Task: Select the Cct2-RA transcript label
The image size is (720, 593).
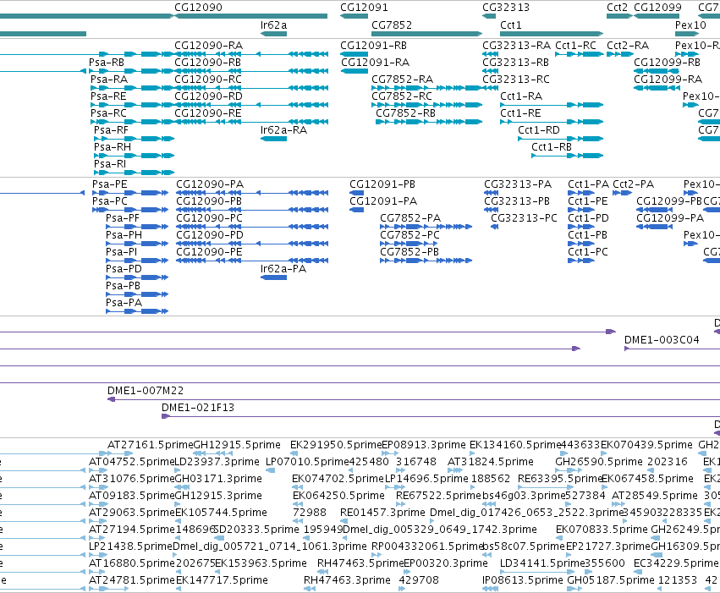Action: tap(628, 46)
